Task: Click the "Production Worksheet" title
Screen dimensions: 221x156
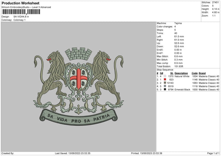Action: 20,3
